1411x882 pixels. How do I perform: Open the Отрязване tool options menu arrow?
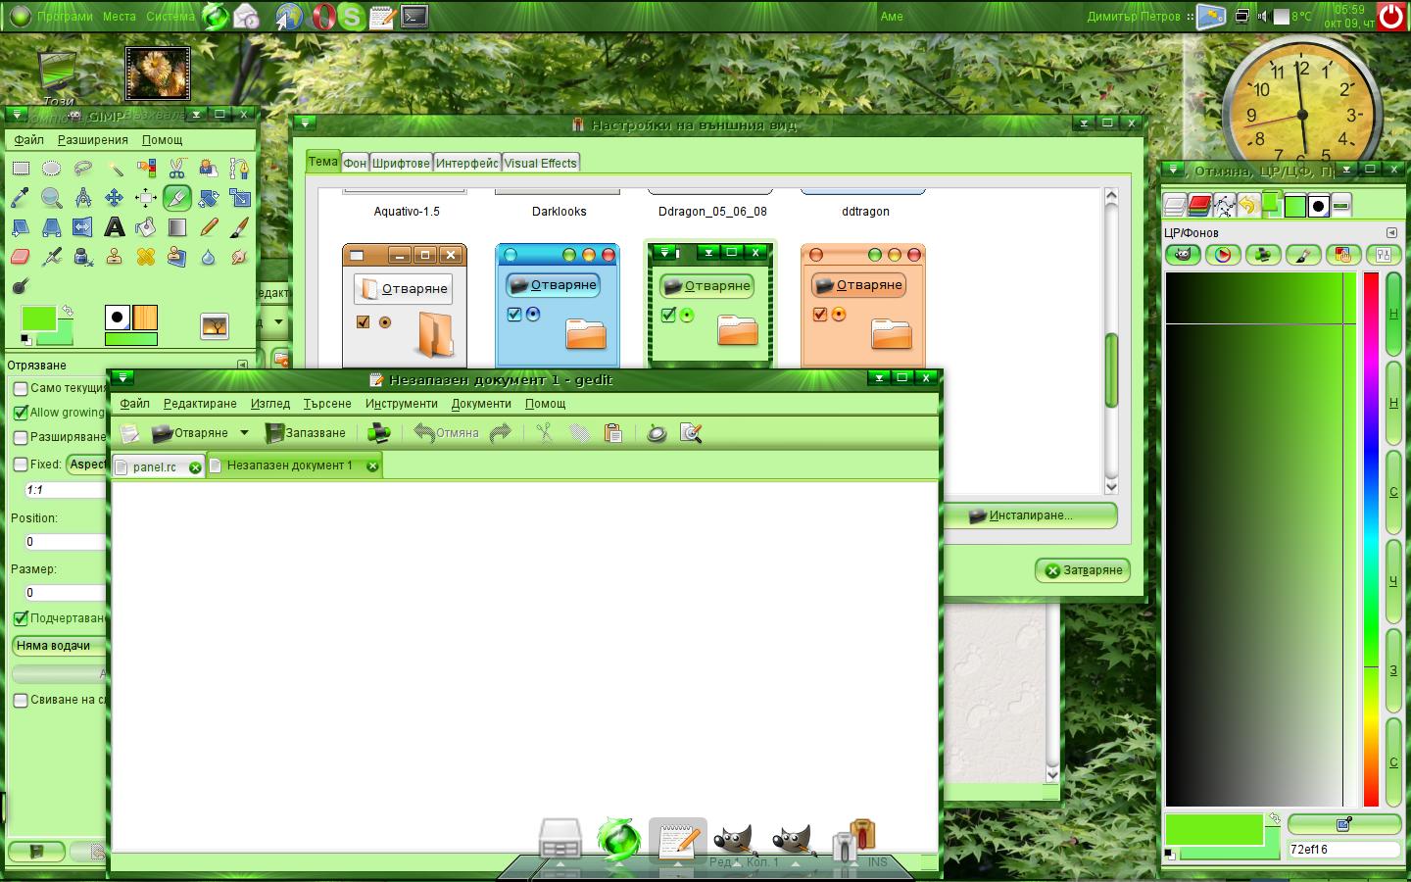click(x=242, y=365)
